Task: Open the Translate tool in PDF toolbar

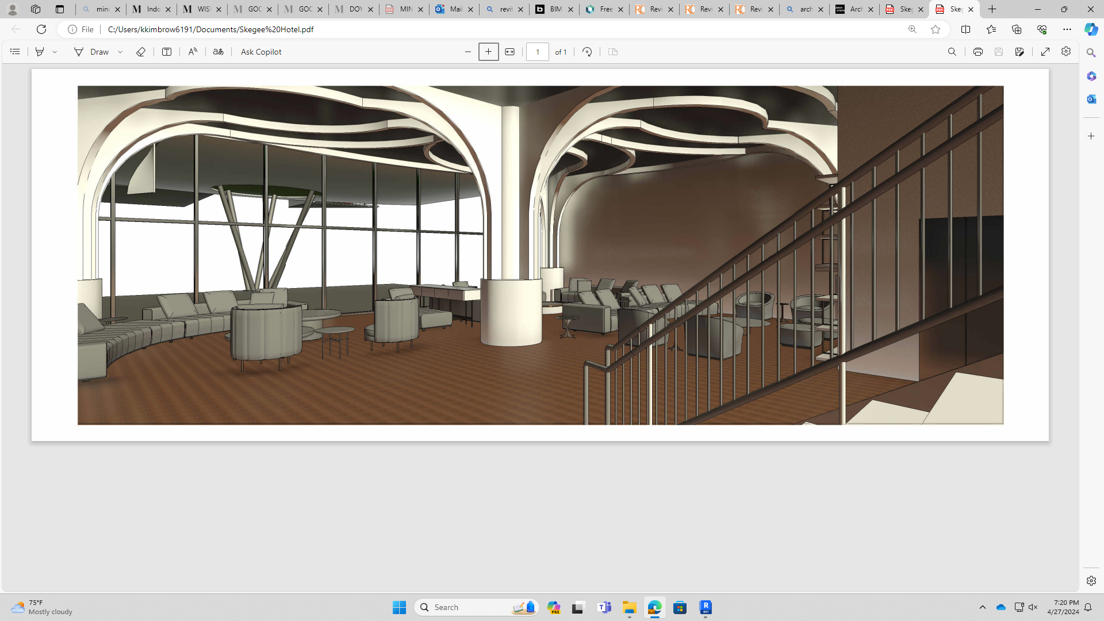Action: pyautogui.click(x=218, y=52)
